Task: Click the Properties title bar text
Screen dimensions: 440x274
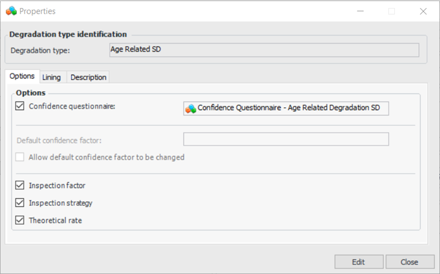Action: (37, 11)
